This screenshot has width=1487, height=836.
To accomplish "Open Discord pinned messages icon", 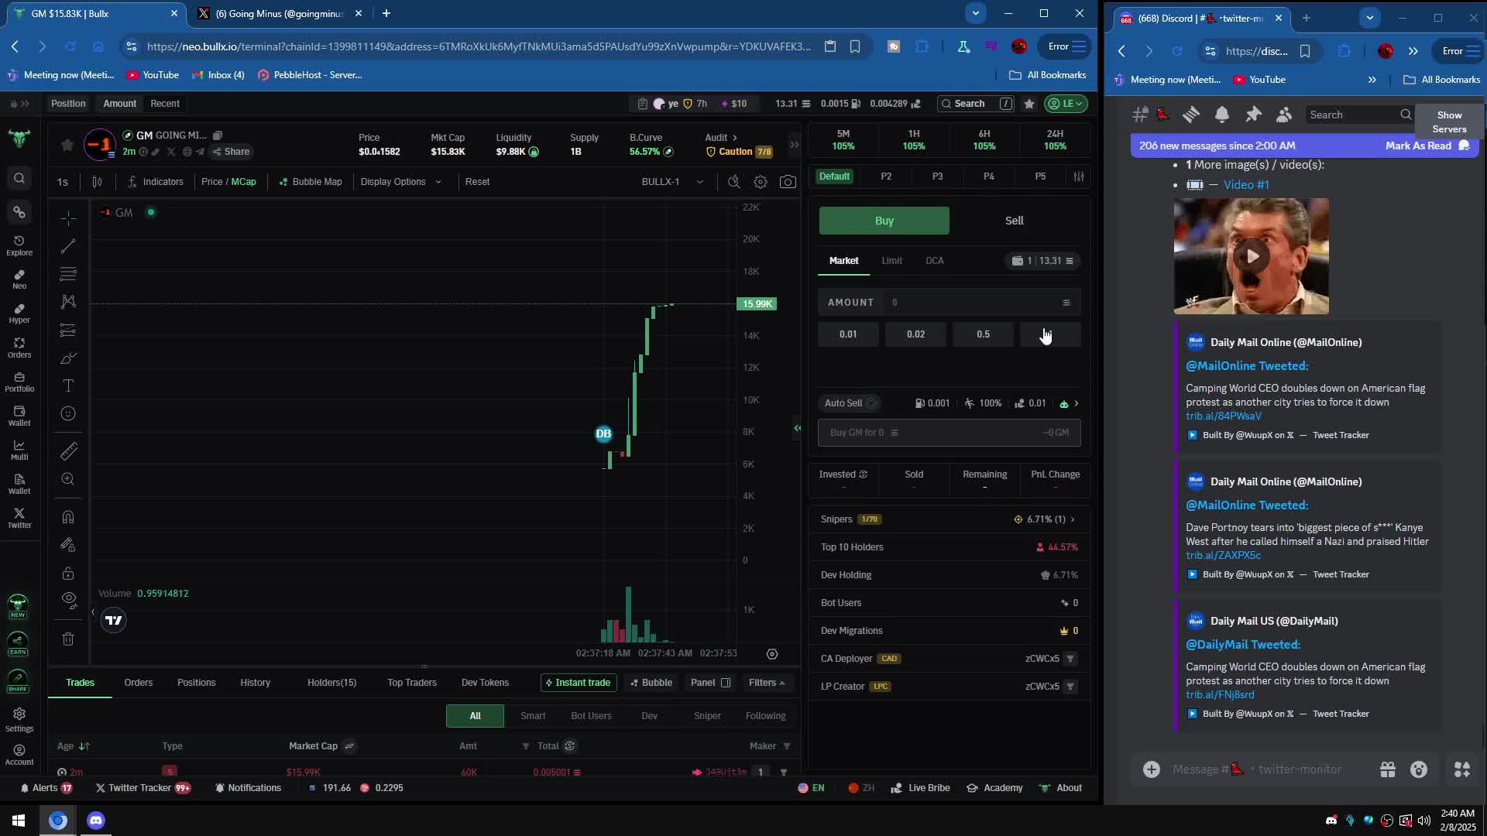I will [x=1253, y=115].
